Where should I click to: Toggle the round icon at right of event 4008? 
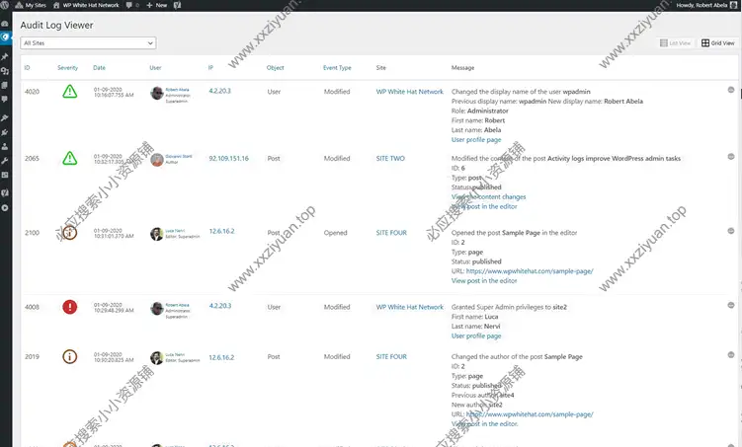click(x=731, y=305)
